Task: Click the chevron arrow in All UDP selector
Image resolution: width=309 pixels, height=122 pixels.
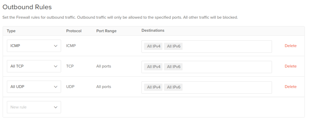Action: point(56,87)
